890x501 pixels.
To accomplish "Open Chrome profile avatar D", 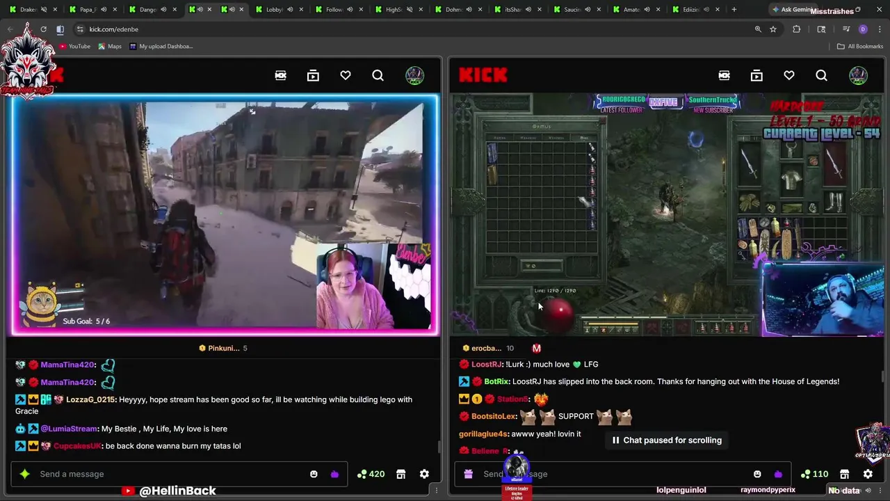I will click(863, 29).
